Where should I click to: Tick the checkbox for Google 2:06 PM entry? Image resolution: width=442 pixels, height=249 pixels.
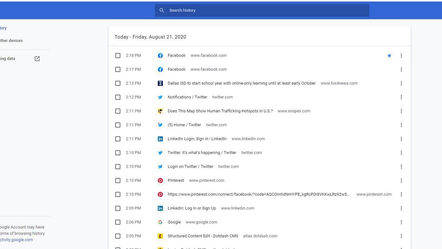point(118,222)
